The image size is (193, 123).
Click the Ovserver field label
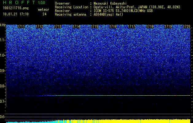coord(62,3)
